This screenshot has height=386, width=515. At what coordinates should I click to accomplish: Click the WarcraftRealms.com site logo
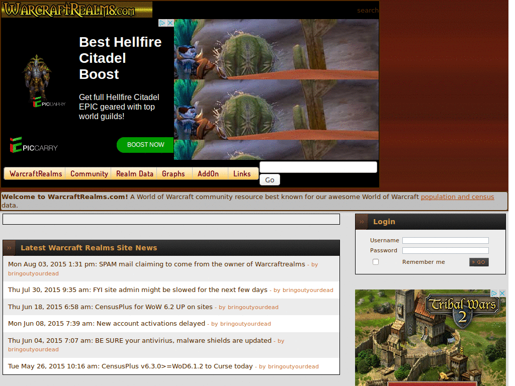point(77,10)
